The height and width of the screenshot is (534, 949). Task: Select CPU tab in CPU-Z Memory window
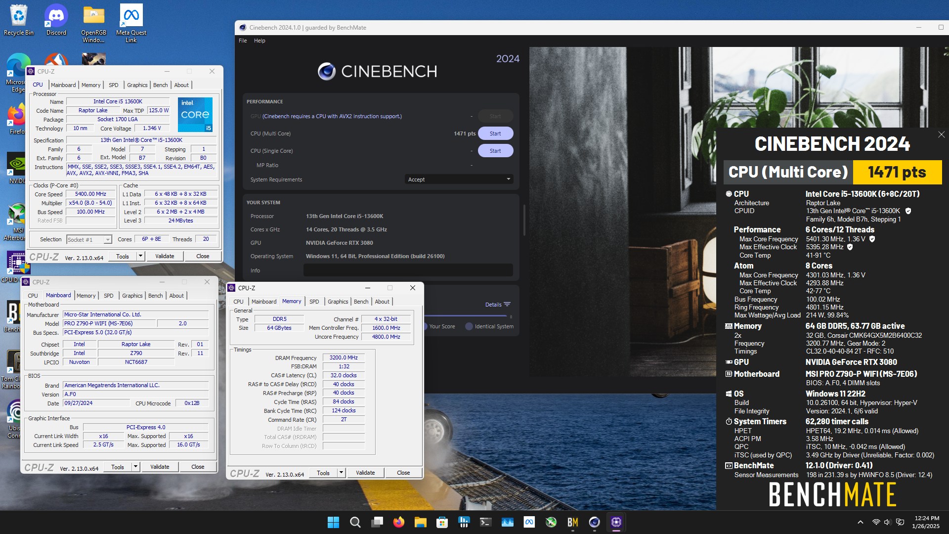(238, 302)
